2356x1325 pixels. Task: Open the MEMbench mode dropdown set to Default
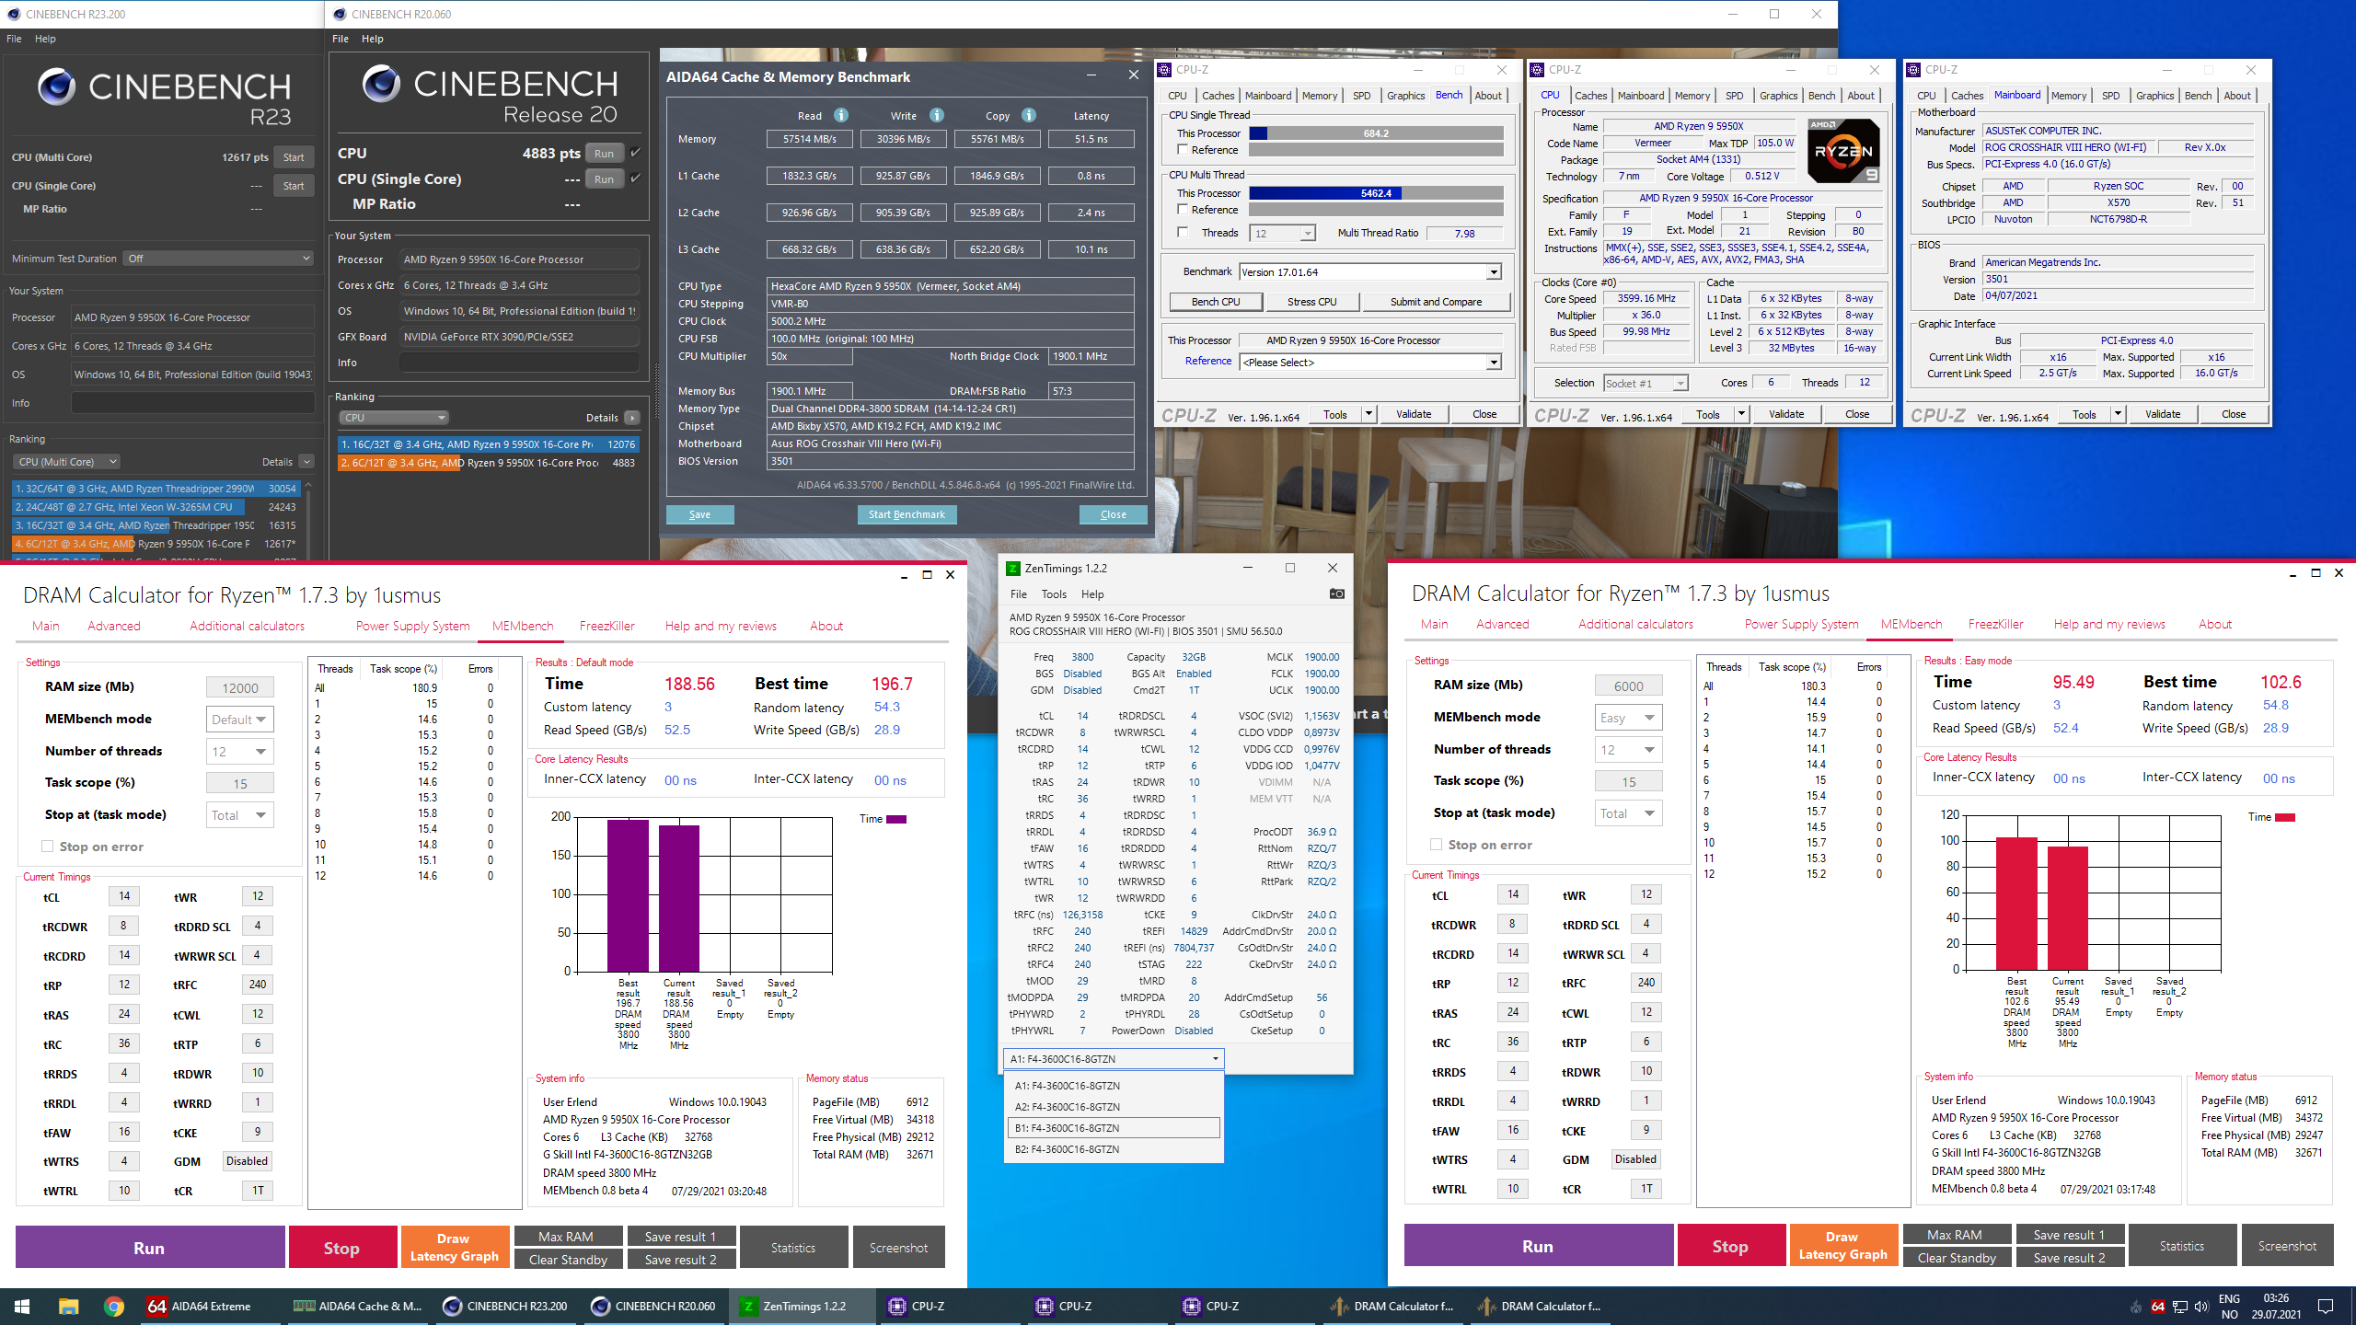pyautogui.click(x=240, y=720)
